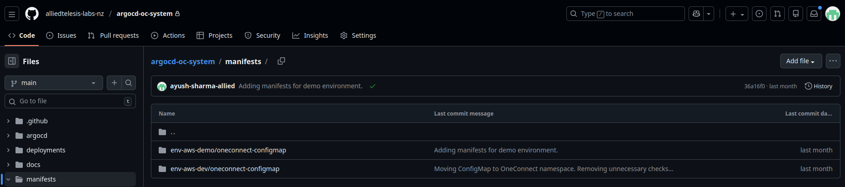Click the GitHub logo home icon
Viewport: 845px width, 187px height.
pyautogui.click(x=32, y=14)
